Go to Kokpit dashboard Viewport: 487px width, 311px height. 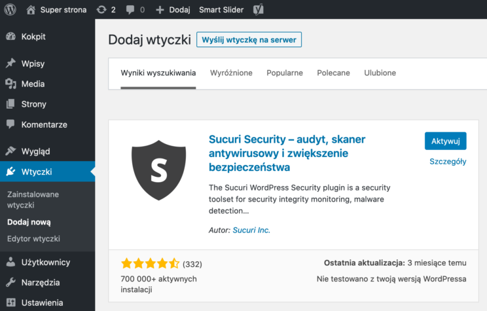(x=33, y=37)
